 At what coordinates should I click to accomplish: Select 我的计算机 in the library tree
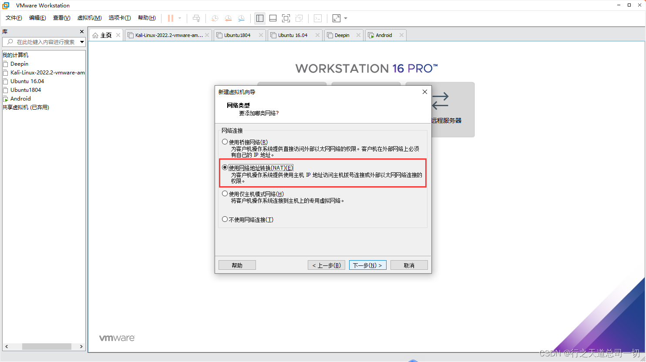(16, 55)
